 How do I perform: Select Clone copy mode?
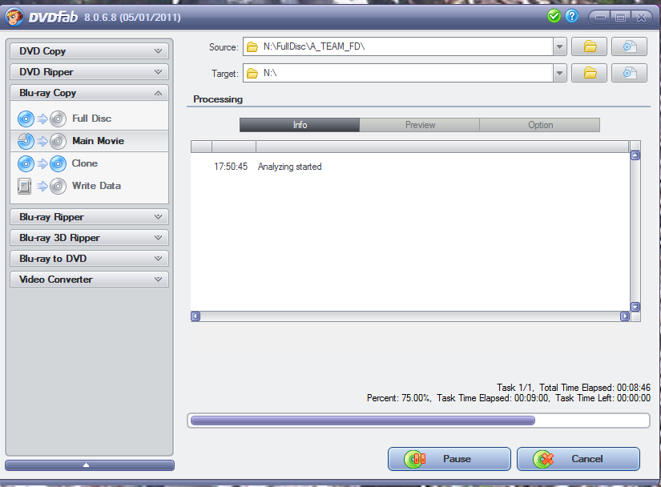pos(90,163)
